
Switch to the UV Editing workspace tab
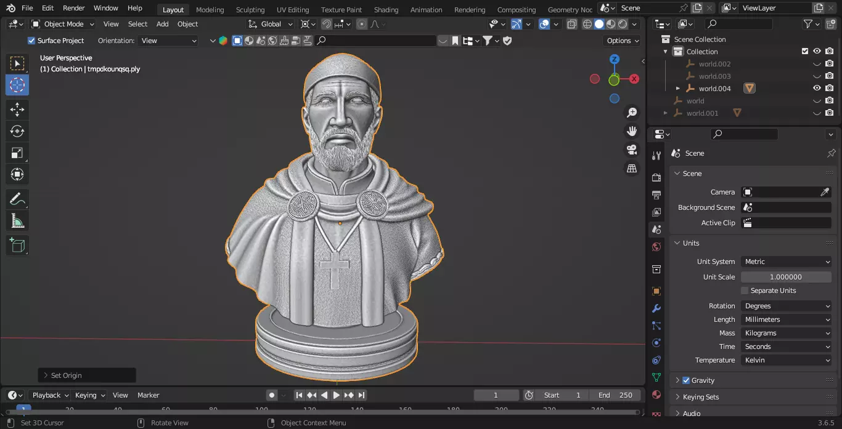(x=293, y=9)
